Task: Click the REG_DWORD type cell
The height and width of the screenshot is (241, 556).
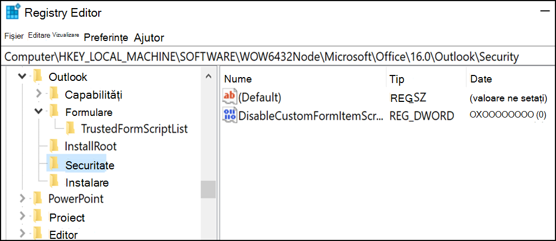Action: [422, 115]
